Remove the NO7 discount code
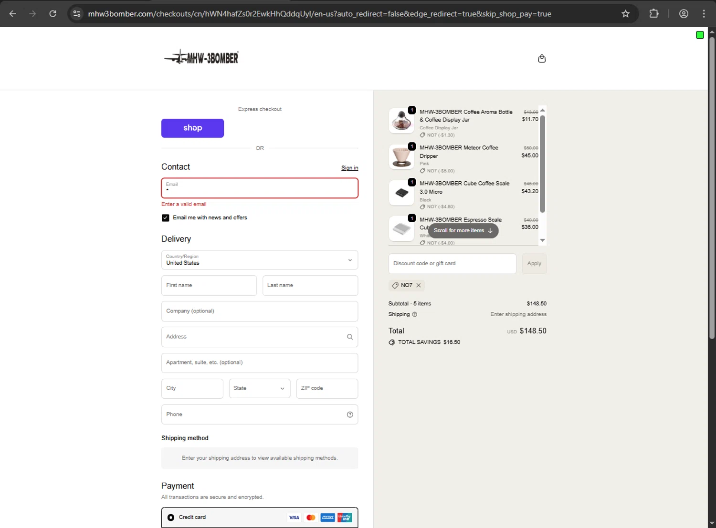 (x=419, y=285)
